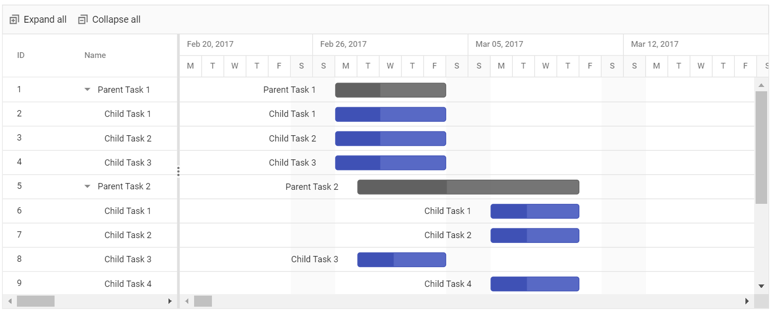Click Parent Task 2 gray taskbar
772x312 pixels.
coord(468,187)
